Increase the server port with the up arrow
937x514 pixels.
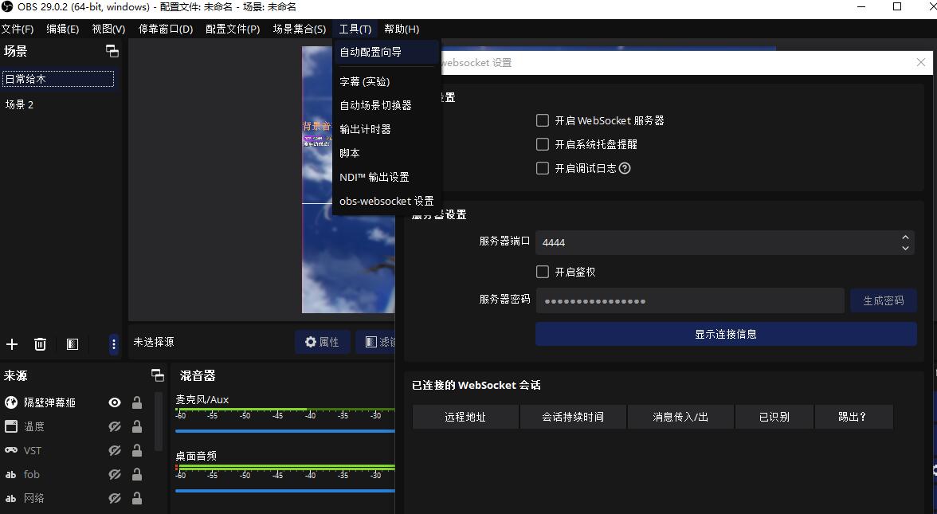click(905, 237)
